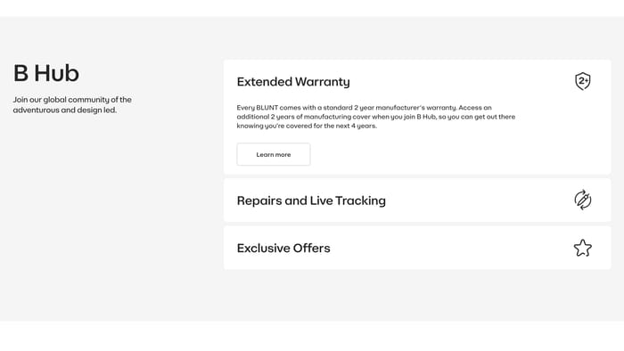Click the word 'Warranty' in Extended Warranty
624x351 pixels.
[323, 81]
